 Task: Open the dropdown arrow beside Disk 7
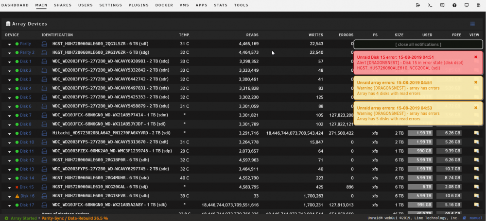click(9, 116)
